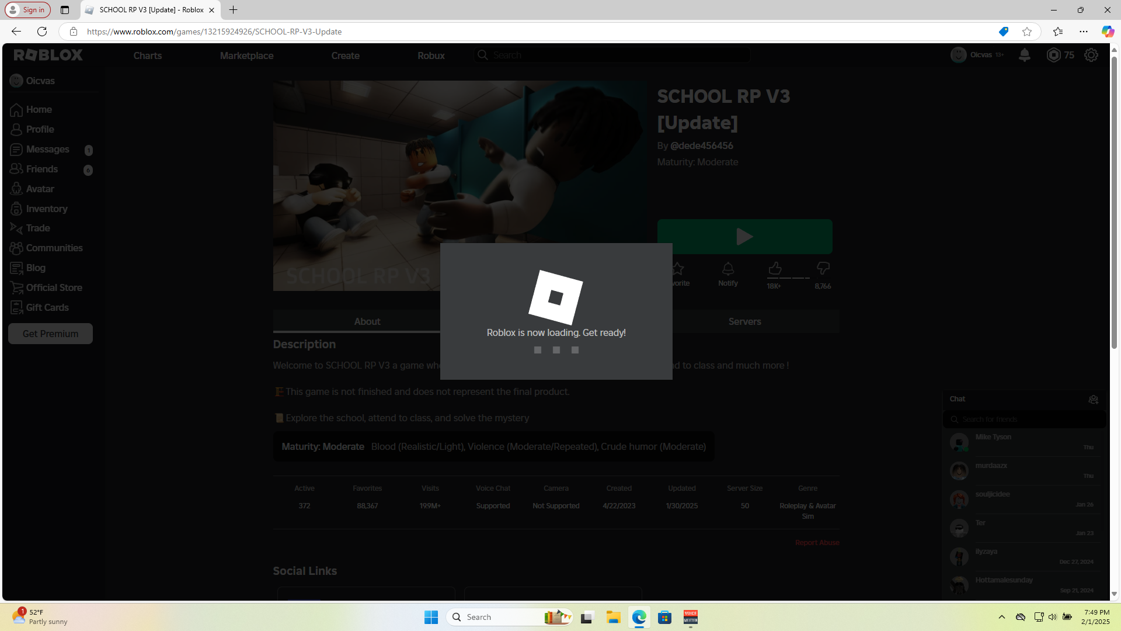Open the Inventory sidebar icon
Screen dimensions: 1121x631
click(16, 209)
